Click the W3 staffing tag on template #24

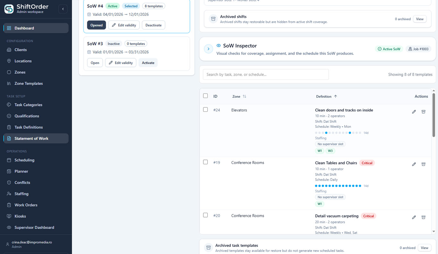(330, 151)
